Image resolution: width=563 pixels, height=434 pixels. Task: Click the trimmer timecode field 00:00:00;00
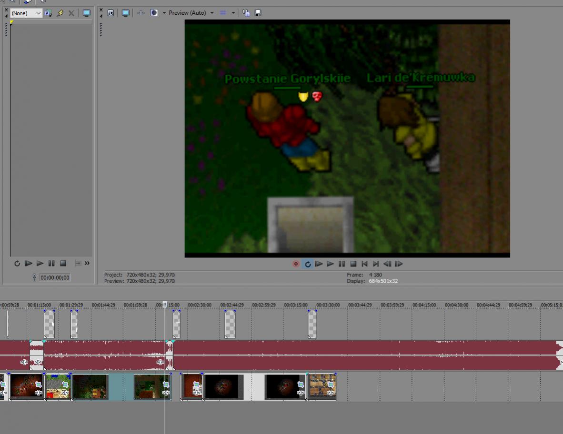click(x=55, y=277)
